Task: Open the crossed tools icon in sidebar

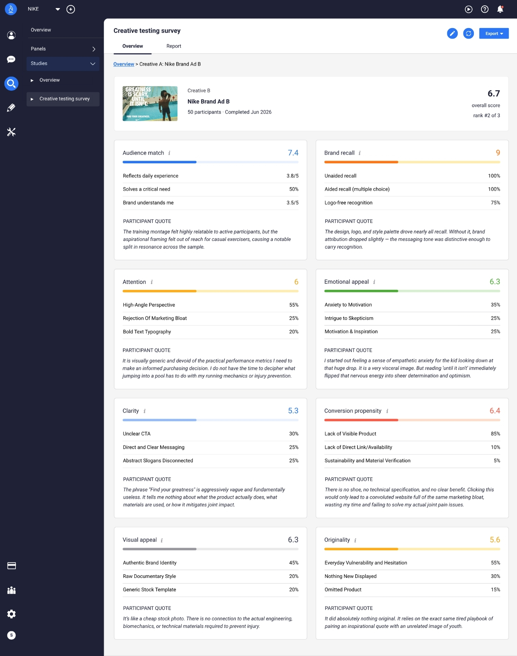Action: tap(11, 132)
